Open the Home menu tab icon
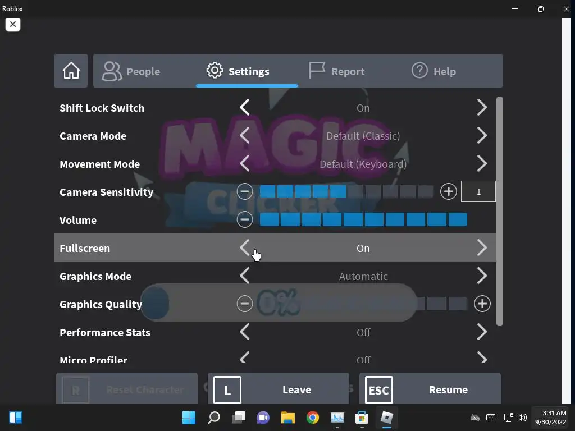575x431 pixels. pos(71,71)
